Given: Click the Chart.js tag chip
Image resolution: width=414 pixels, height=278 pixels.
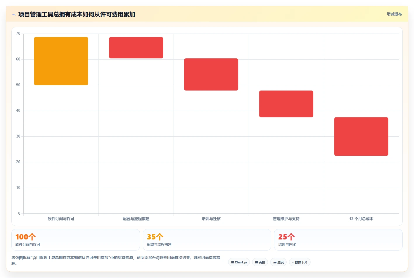Looking at the screenshot, I should (239, 262).
